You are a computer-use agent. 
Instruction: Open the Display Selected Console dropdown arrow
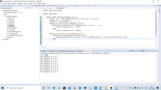click(149, 51)
